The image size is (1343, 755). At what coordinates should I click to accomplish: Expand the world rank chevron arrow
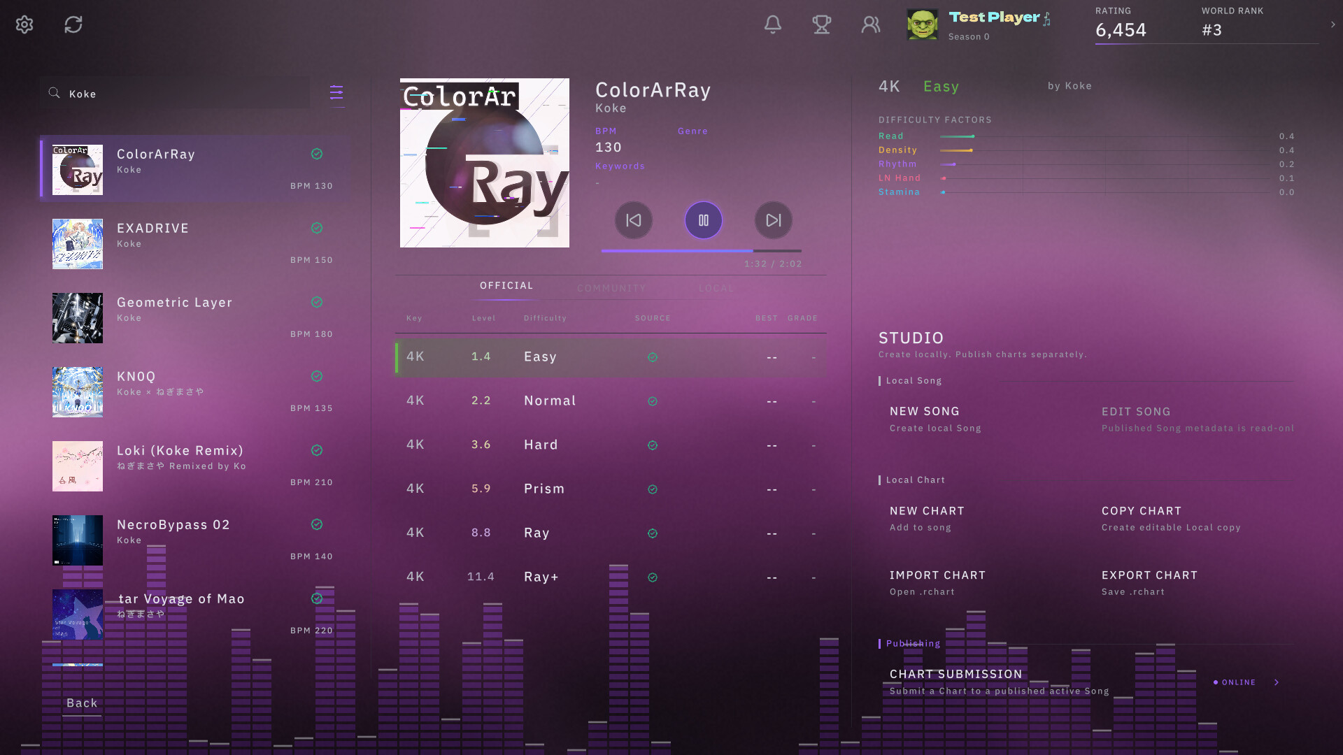click(1333, 24)
